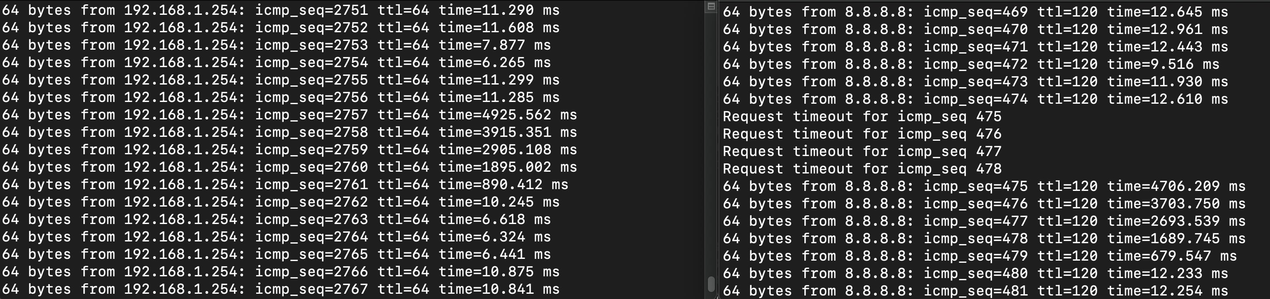Viewport: 1270px width, 299px height.
Task: Click the time=1895.002 ms value
Action: click(507, 167)
